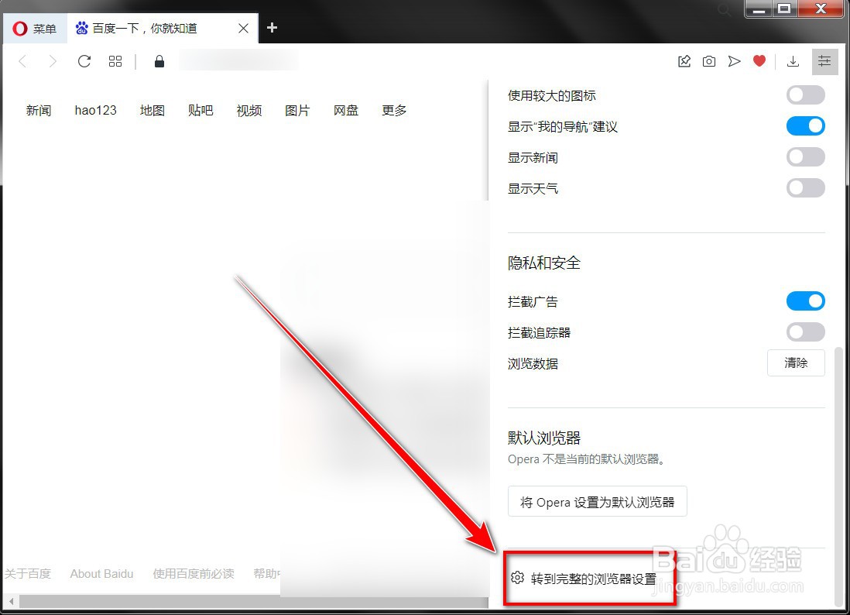Click the address bar field
Screen dimensions: 850x615
point(238,60)
